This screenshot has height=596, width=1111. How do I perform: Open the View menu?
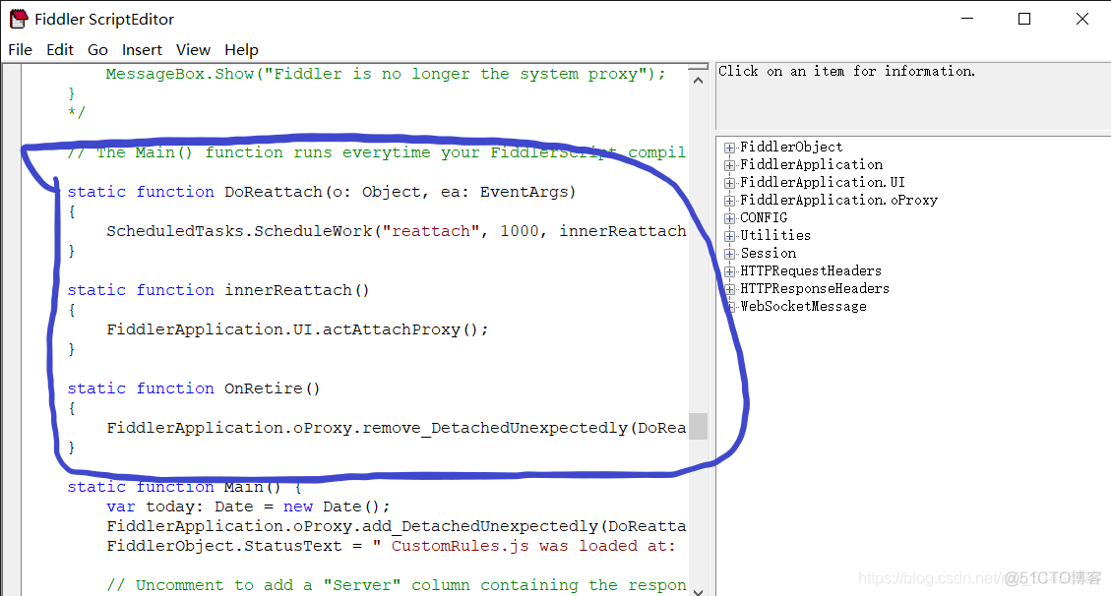pyautogui.click(x=193, y=49)
